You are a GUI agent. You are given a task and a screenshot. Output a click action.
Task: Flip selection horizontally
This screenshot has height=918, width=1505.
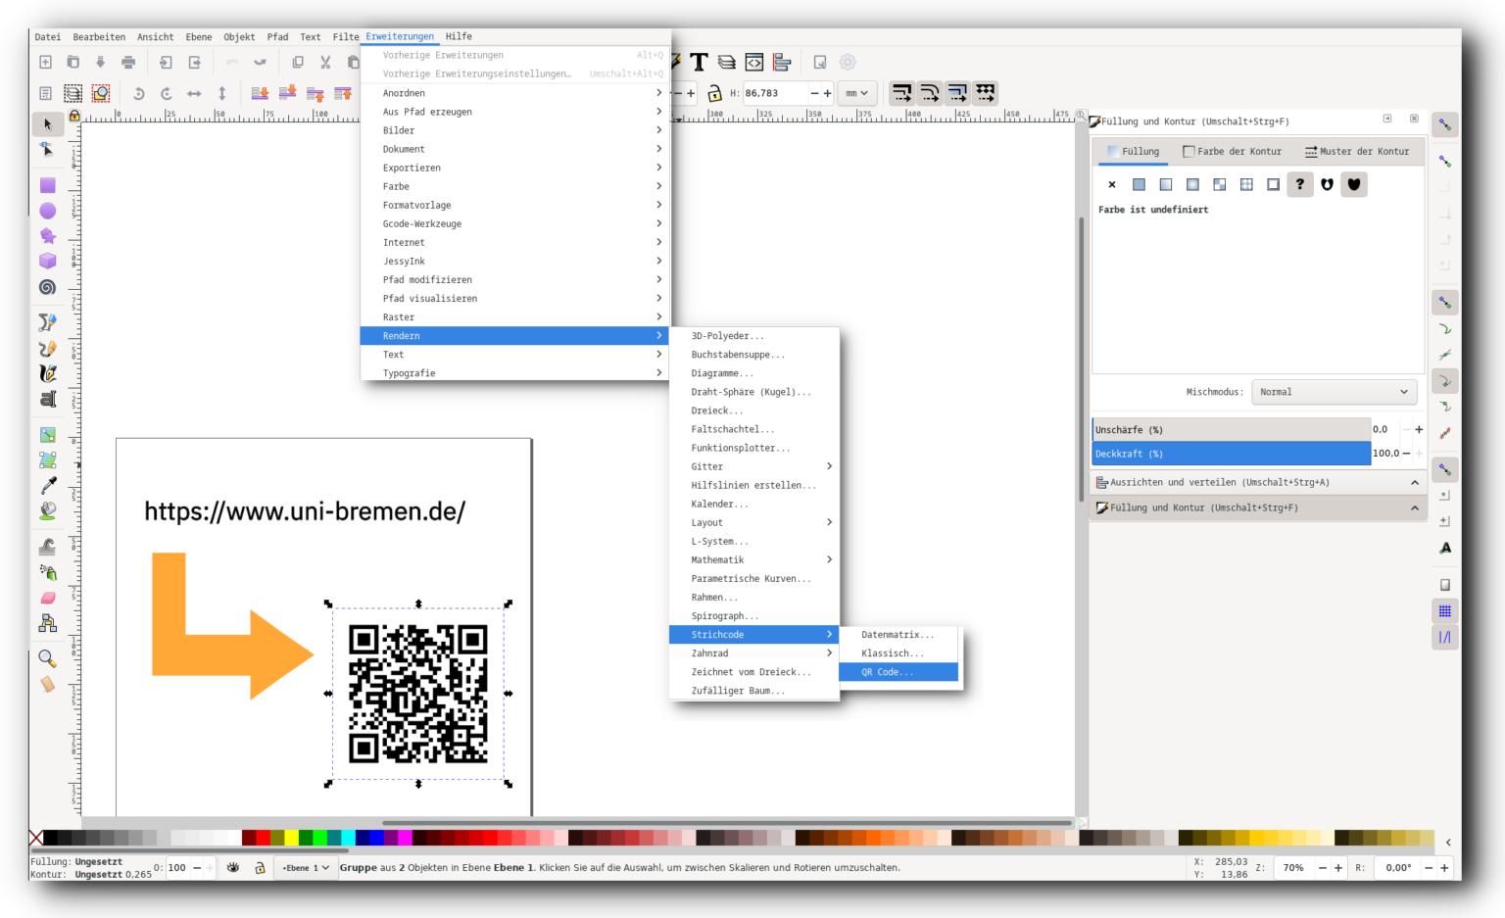194,93
